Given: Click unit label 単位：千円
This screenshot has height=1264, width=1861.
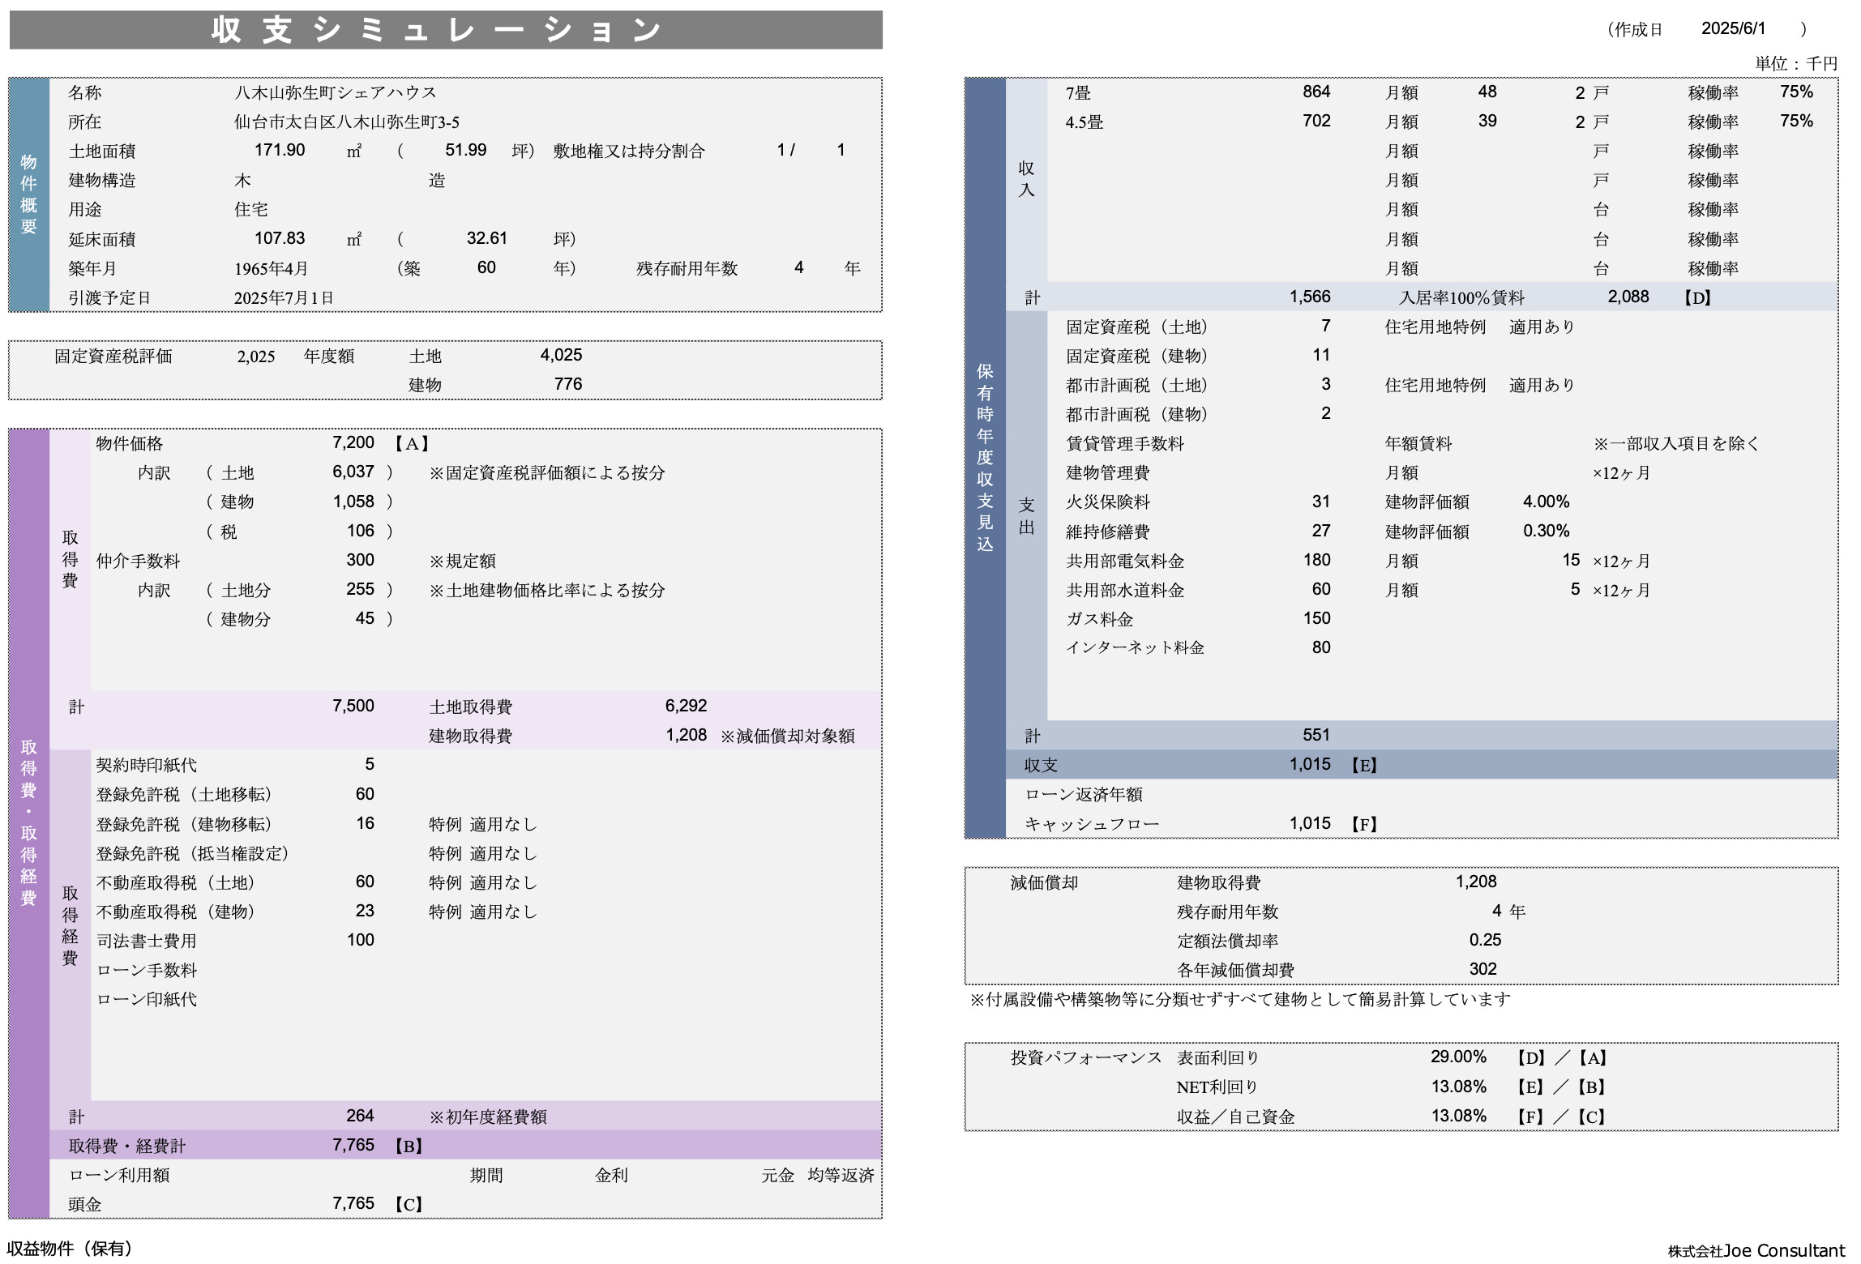Looking at the screenshot, I should [x=1796, y=63].
